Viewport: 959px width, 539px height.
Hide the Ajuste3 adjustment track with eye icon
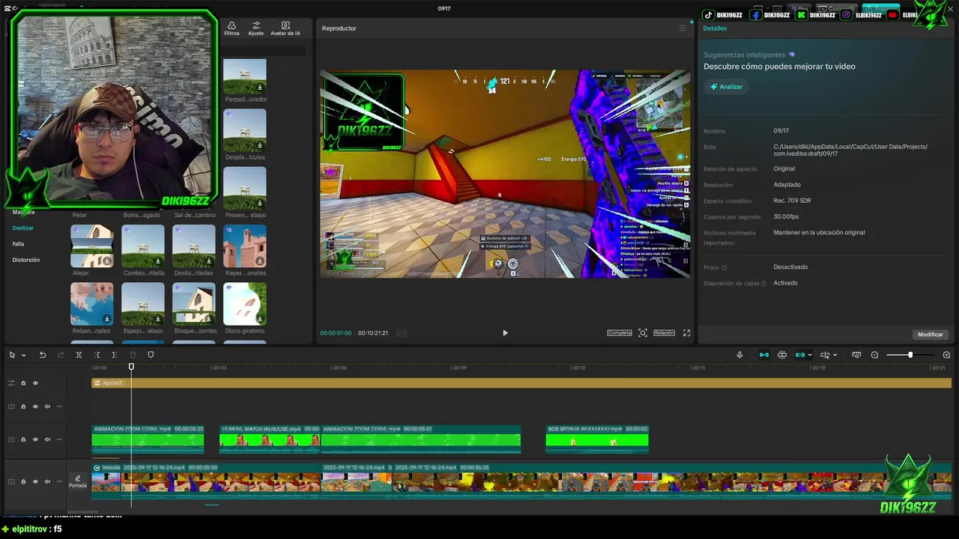35,383
